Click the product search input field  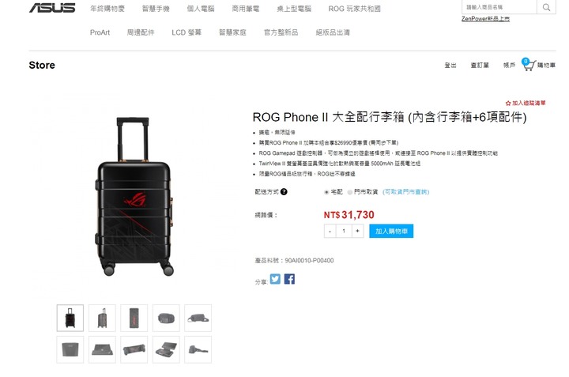coord(499,7)
